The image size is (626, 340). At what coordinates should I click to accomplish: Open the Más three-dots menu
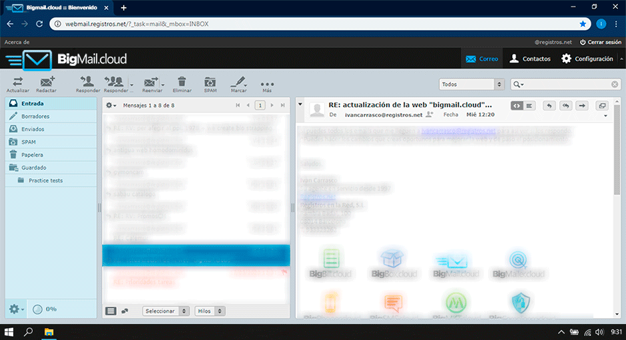[x=267, y=83]
